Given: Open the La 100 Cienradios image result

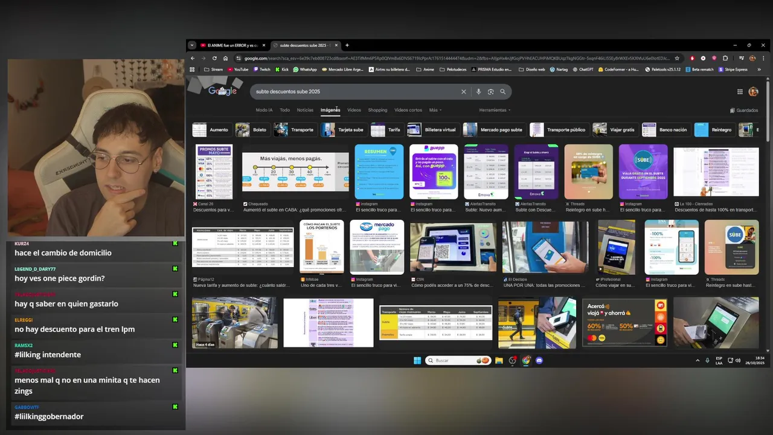Looking at the screenshot, I should [716, 172].
